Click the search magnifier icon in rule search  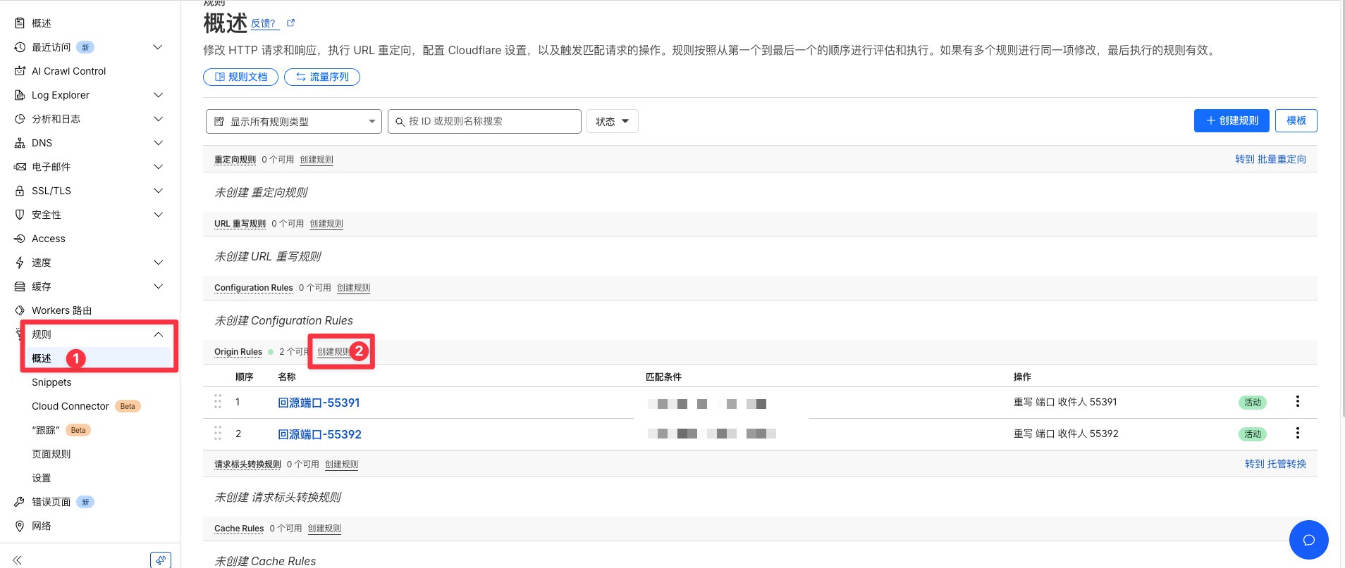400,122
